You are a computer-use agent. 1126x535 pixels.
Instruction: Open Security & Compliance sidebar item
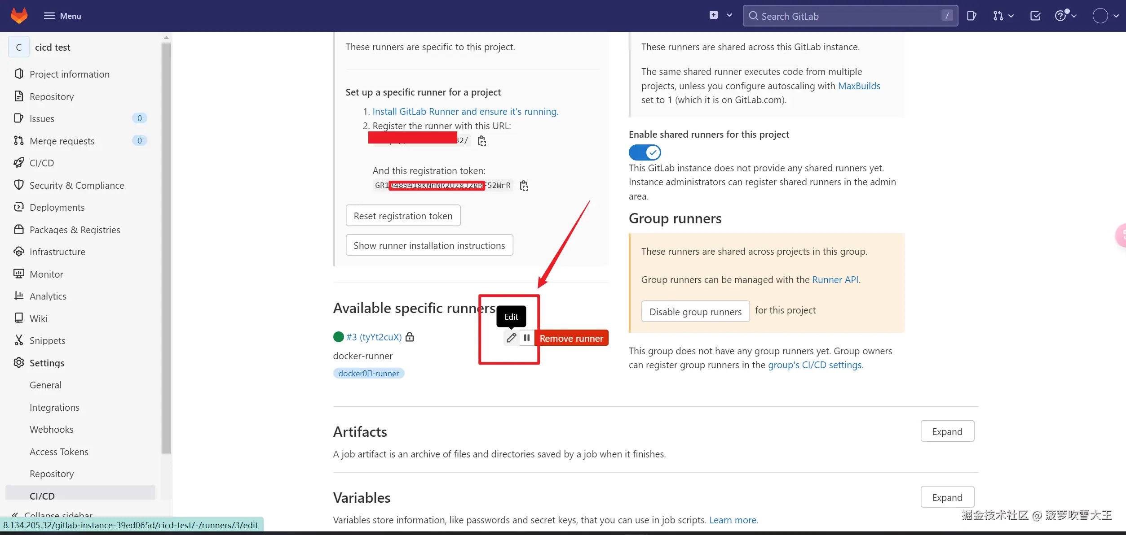[x=76, y=185]
